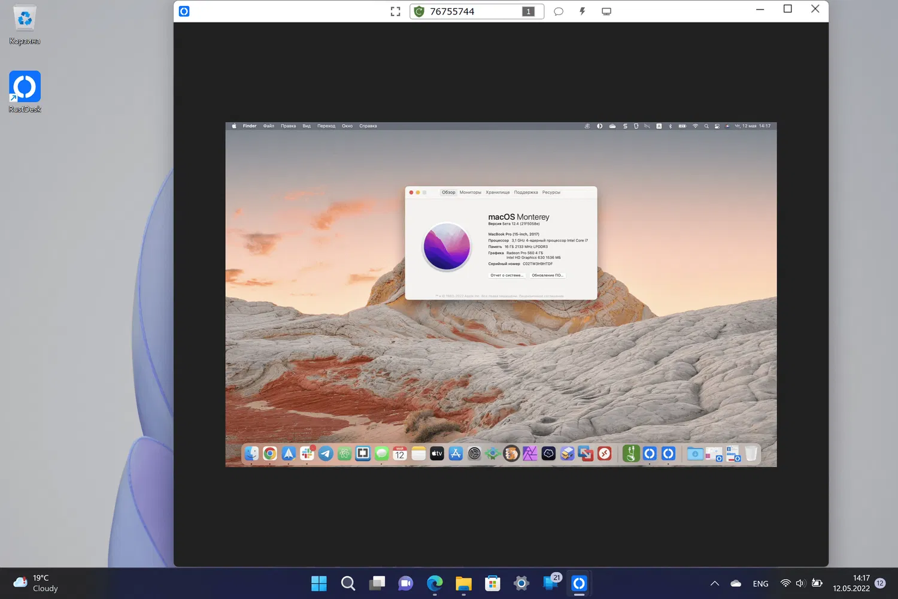The height and width of the screenshot is (599, 898).
Task: Open the RustDesk chat bubble icon
Action: tap(559, 11)
